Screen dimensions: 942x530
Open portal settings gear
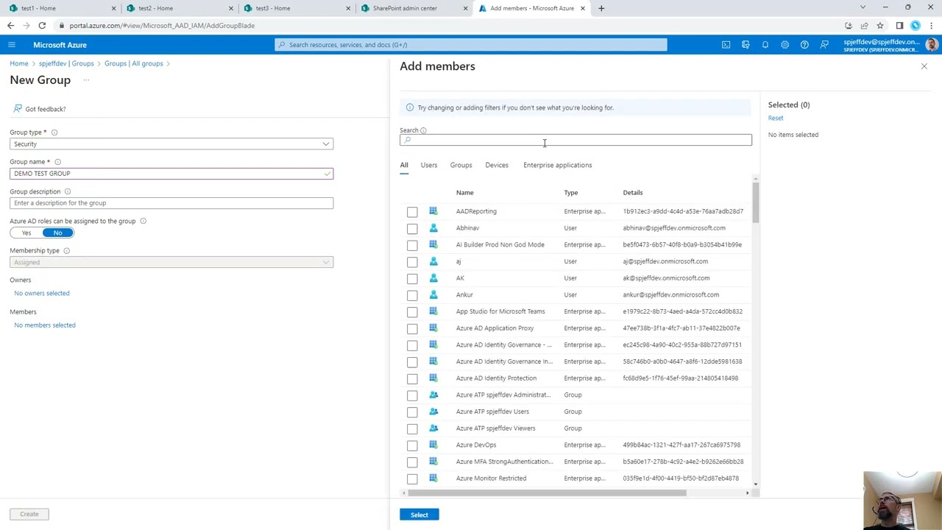tap(785, 45)
